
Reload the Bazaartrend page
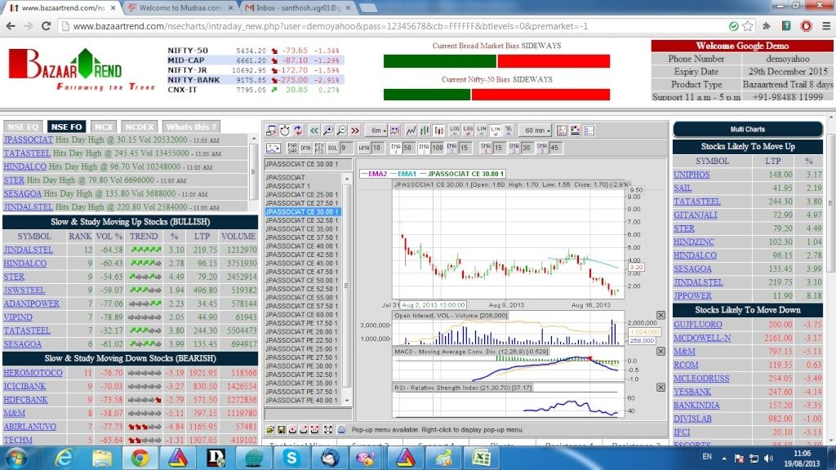click(46, 26)
